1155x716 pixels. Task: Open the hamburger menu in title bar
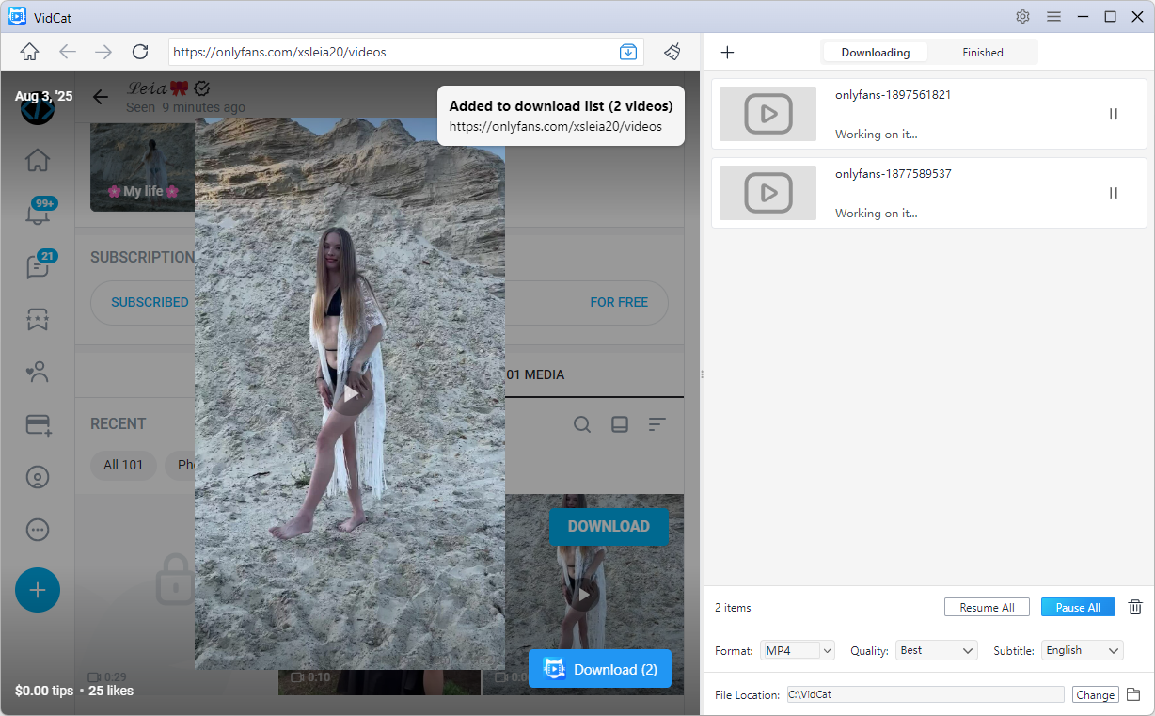click(x=1053, y=16)
